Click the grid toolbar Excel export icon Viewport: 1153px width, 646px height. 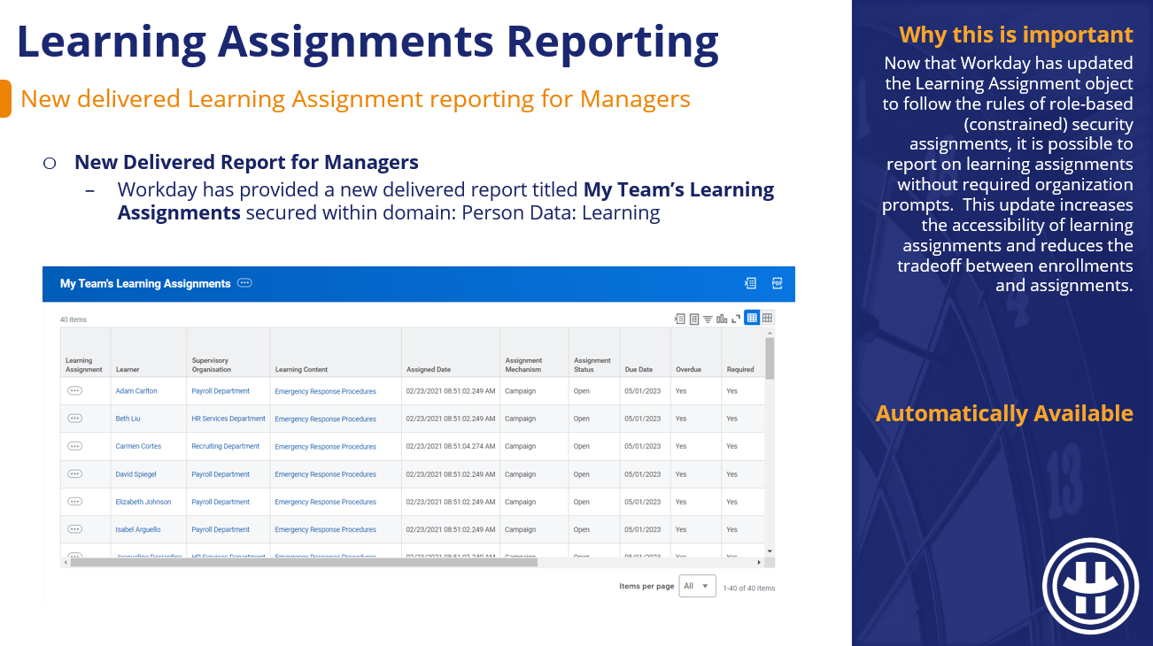click(680, 319)
